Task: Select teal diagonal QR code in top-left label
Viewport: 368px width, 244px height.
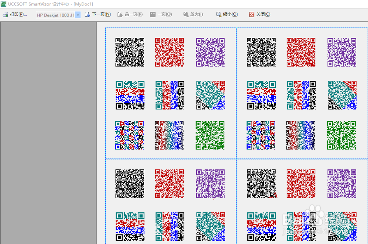Action: tap(210, 95)
